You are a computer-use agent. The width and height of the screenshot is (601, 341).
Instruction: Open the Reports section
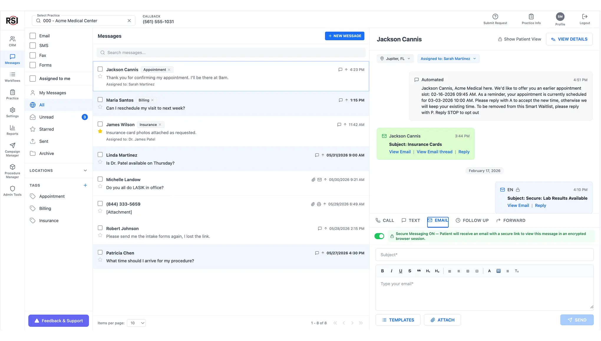(x=12, y=130)
